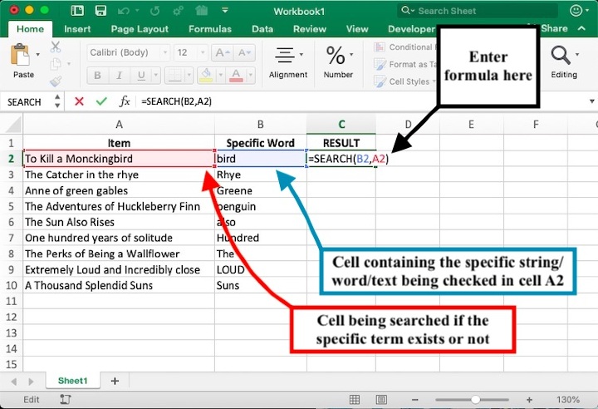Collapse the ribbon chevron

[x=581, y=28]
